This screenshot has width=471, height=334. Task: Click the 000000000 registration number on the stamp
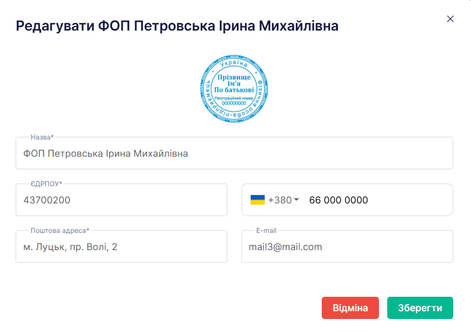[x=234, y=103]
